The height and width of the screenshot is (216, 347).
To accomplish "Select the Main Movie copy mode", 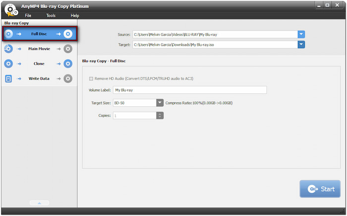I will [39, 49].
